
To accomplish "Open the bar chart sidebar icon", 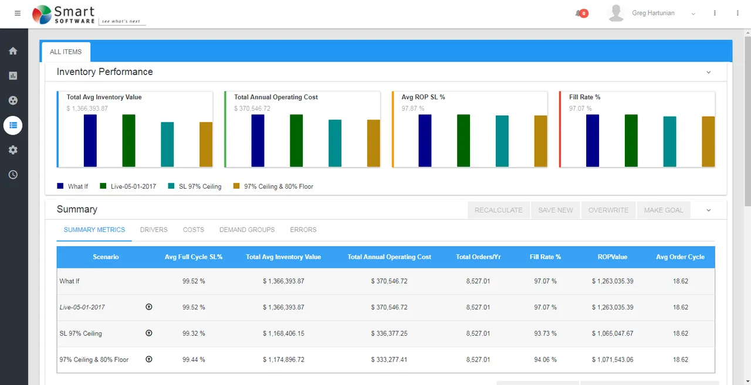I will tap(13, 76).
